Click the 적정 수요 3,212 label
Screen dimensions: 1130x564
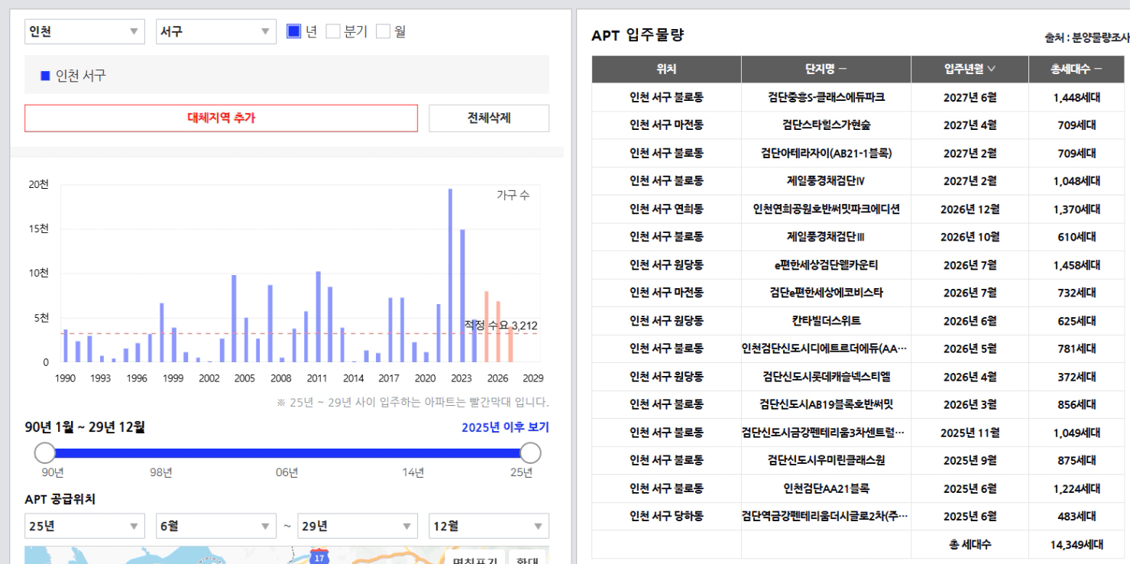[x=501, y=326]
